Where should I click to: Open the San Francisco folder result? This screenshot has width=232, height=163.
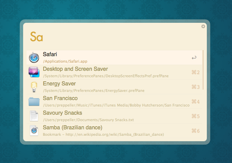pyautogui.click(x=60, y=98)
